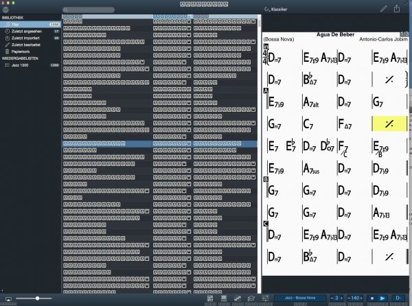Adjust the zoom slider at bottom left
The height and width of the screenshot is (306, 412).
click(x=34, y=299)
